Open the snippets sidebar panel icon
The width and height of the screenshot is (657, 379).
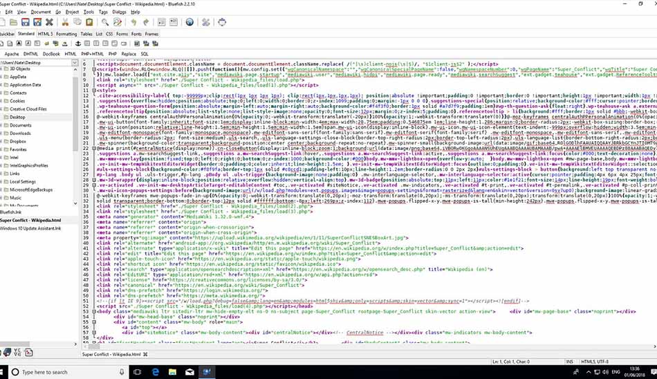[x=28, y=353]
